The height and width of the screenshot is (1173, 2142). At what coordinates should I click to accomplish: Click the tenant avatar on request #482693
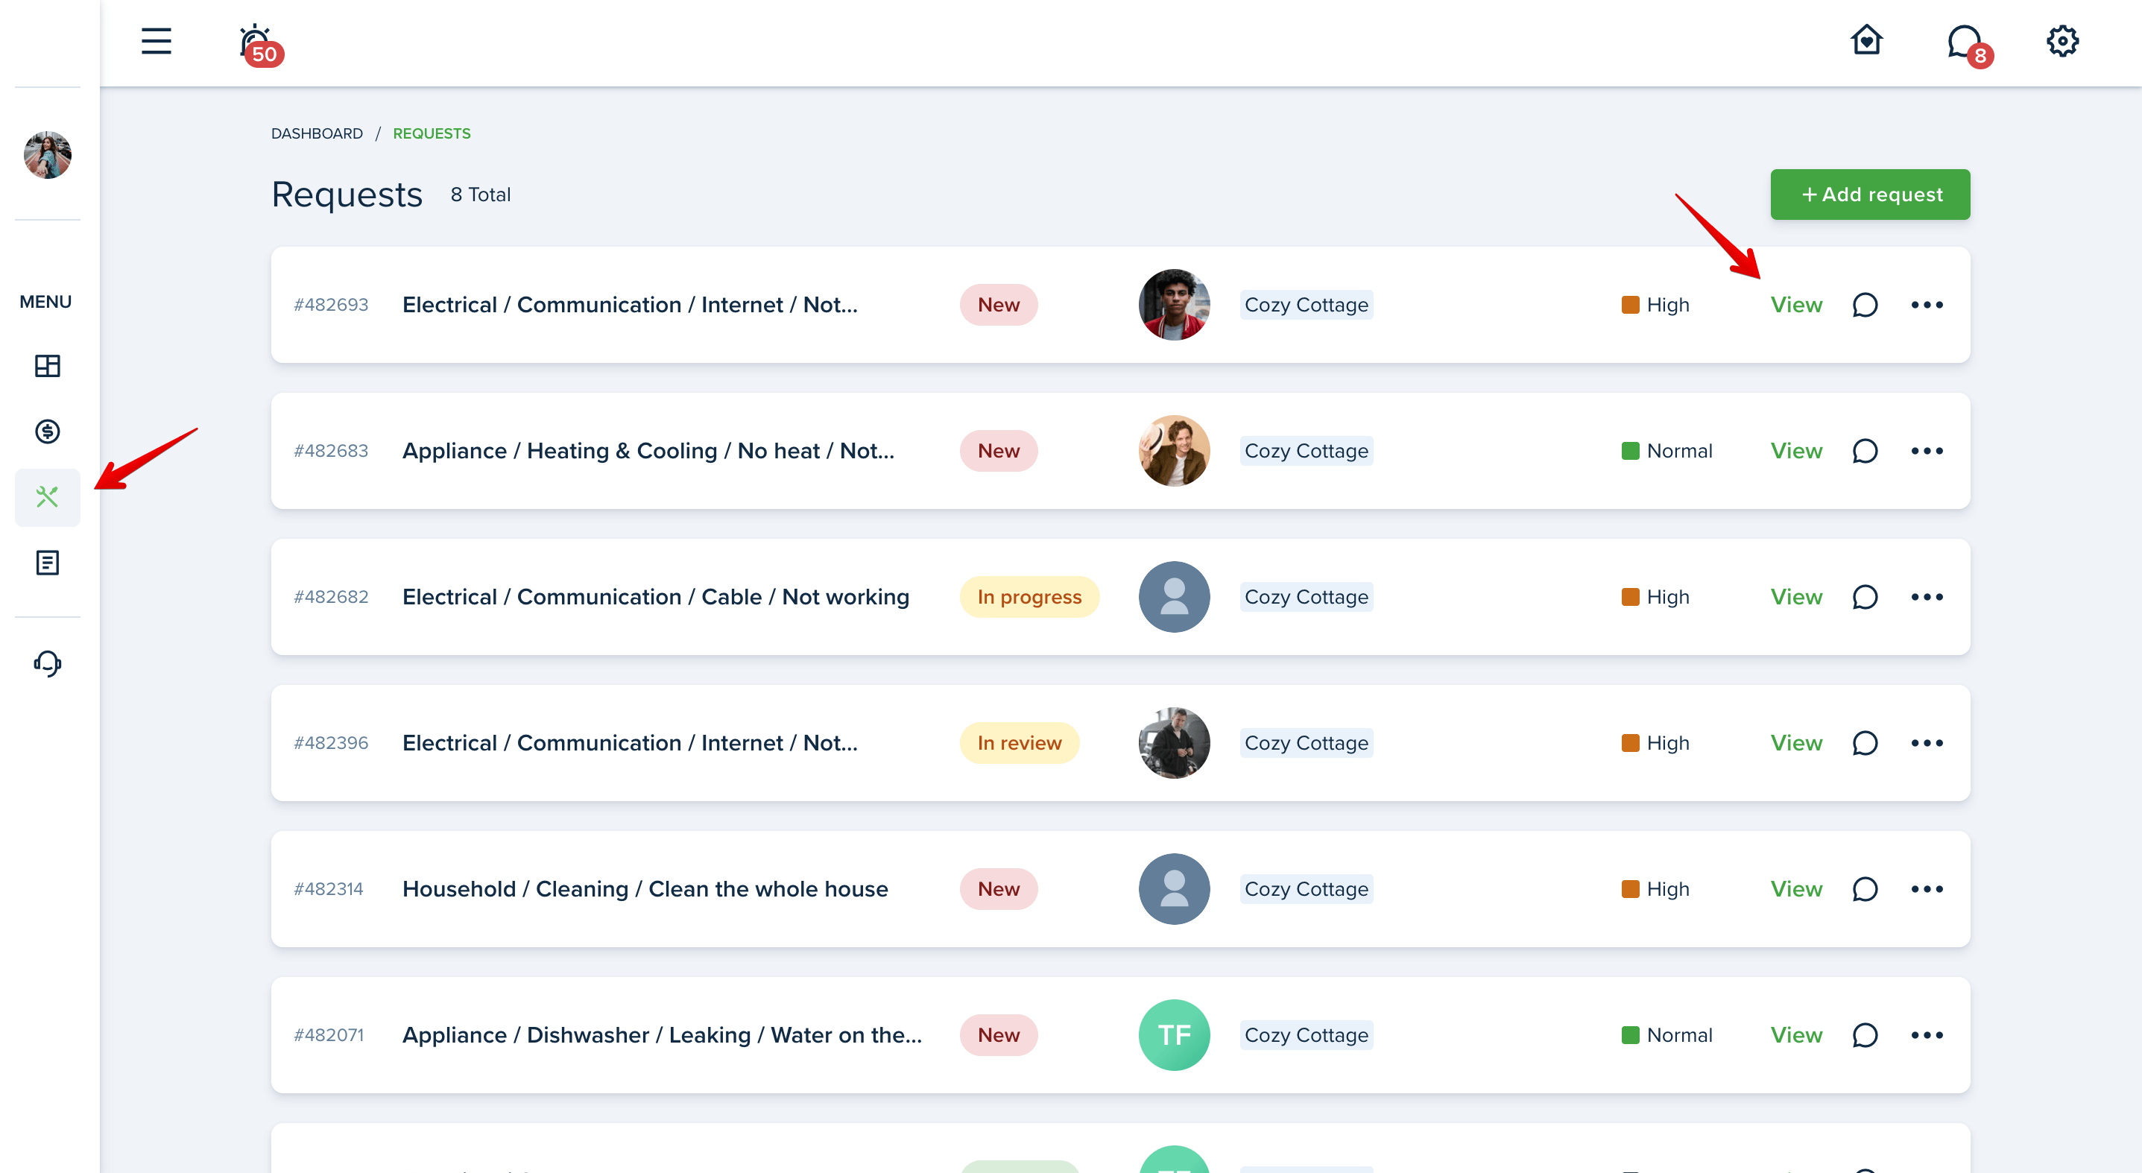pyautogui.click(x=1174, y=305)
